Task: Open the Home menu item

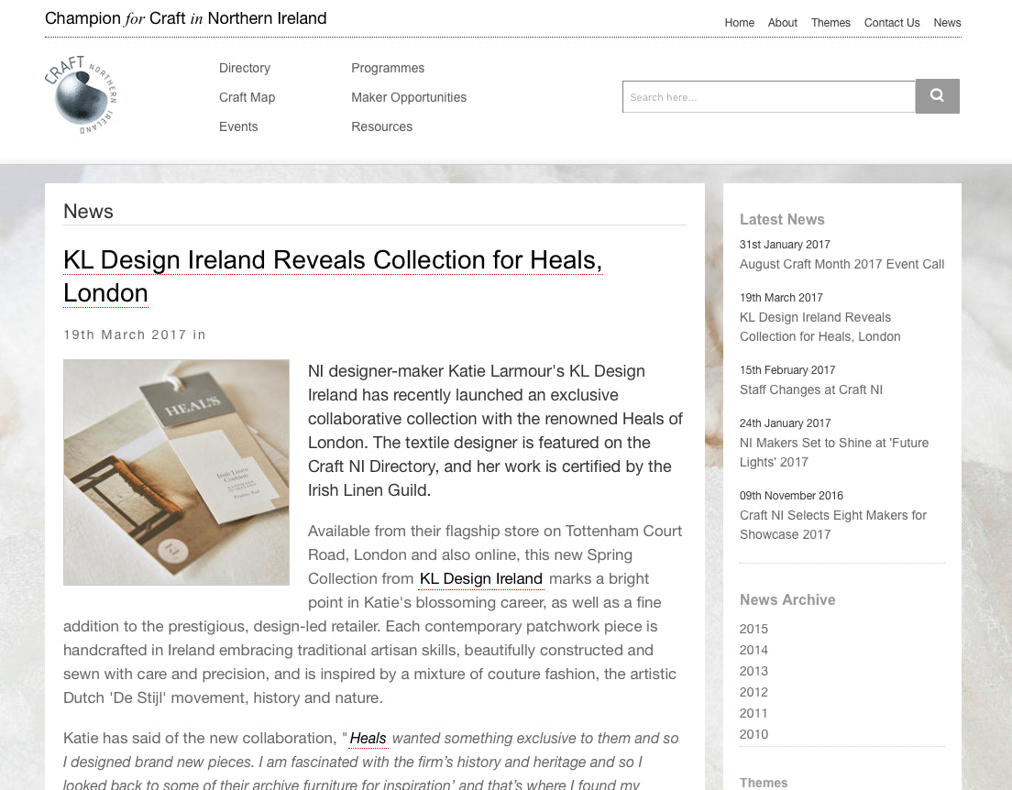Action: tap(739, 23)
